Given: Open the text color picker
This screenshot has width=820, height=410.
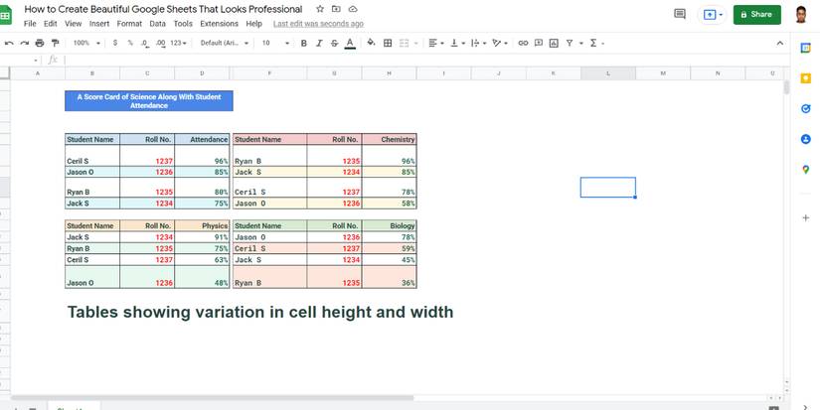Looking at the screenshot, I should pyautogui.click(x=350, y=43).
